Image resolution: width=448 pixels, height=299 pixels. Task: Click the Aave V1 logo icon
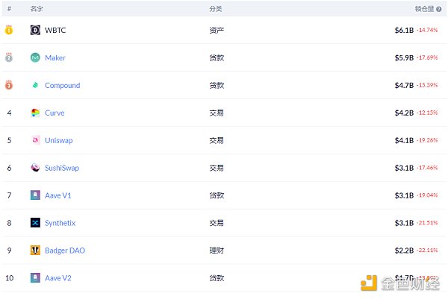(35, 195)
